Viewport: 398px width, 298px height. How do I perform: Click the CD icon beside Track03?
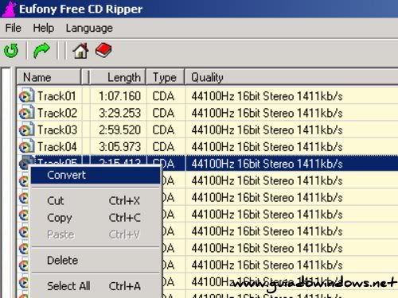pyautogui.click(x=26, y=130)
